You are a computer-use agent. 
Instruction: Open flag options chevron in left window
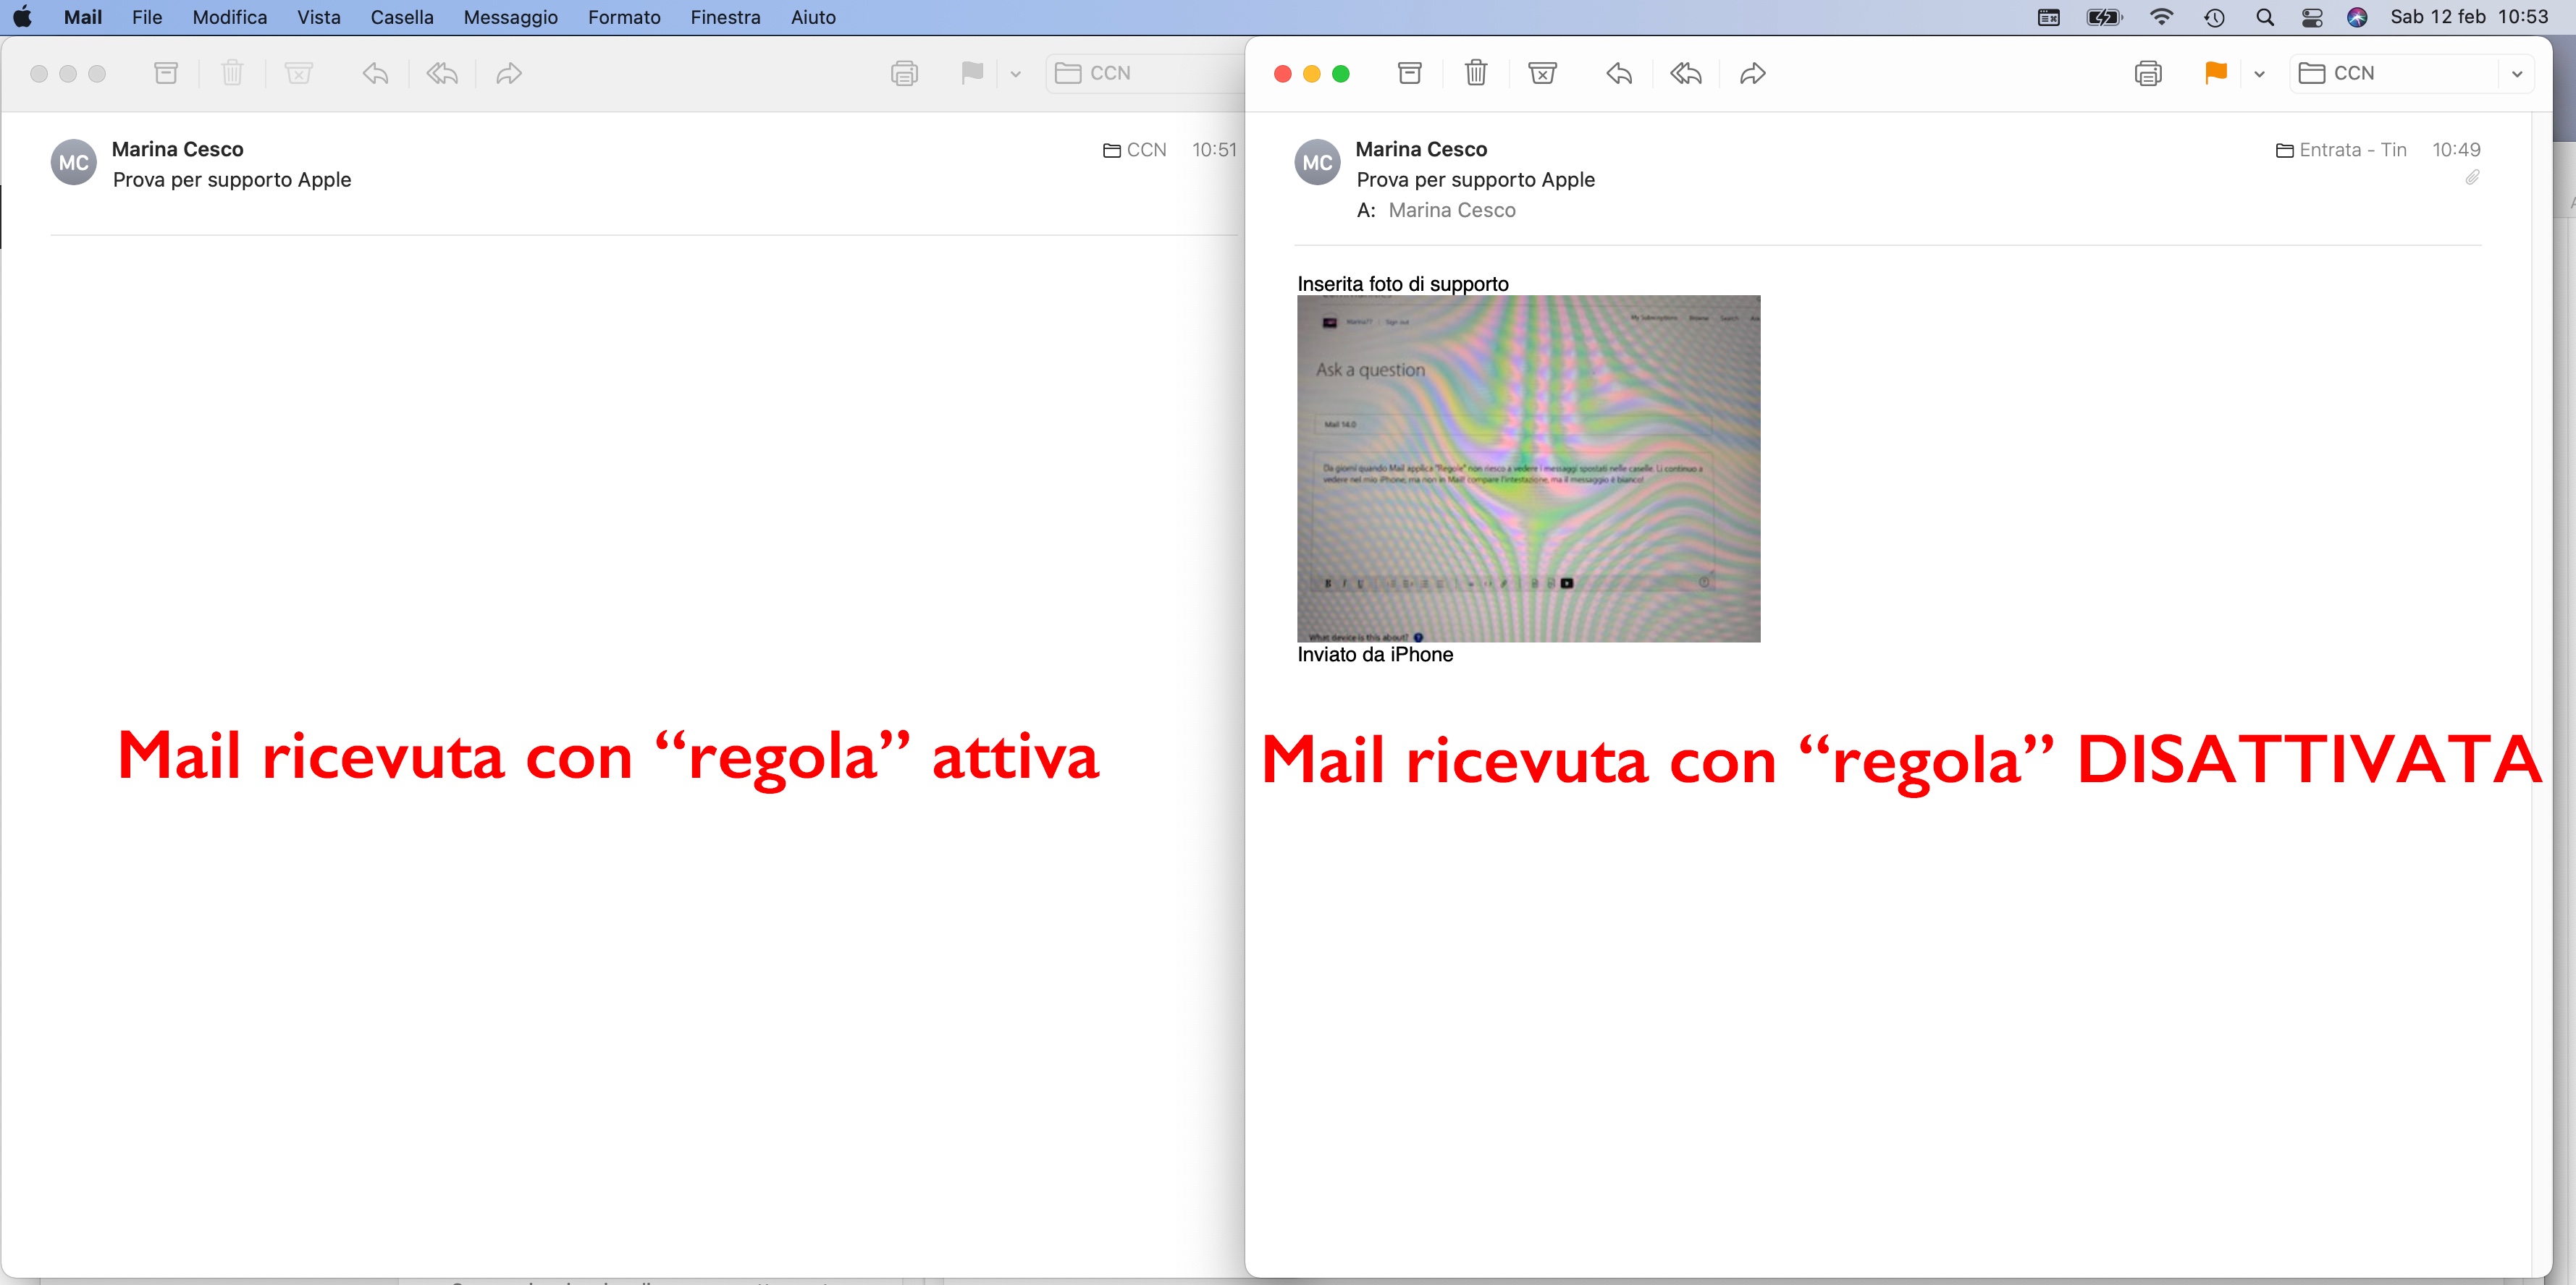1015,74
